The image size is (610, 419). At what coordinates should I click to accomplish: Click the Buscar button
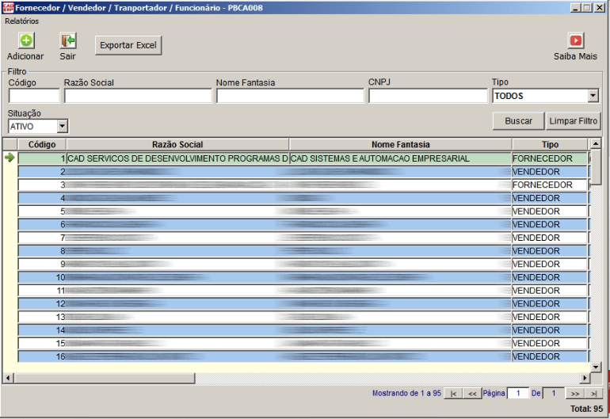pos(518,121)
